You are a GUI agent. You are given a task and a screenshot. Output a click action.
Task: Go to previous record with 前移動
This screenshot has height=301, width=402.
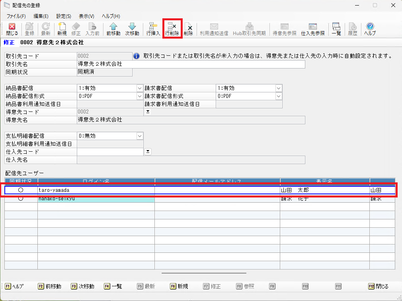(113, 29)
